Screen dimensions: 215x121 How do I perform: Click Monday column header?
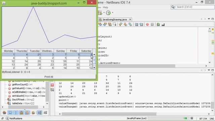(x=8, y=51)
